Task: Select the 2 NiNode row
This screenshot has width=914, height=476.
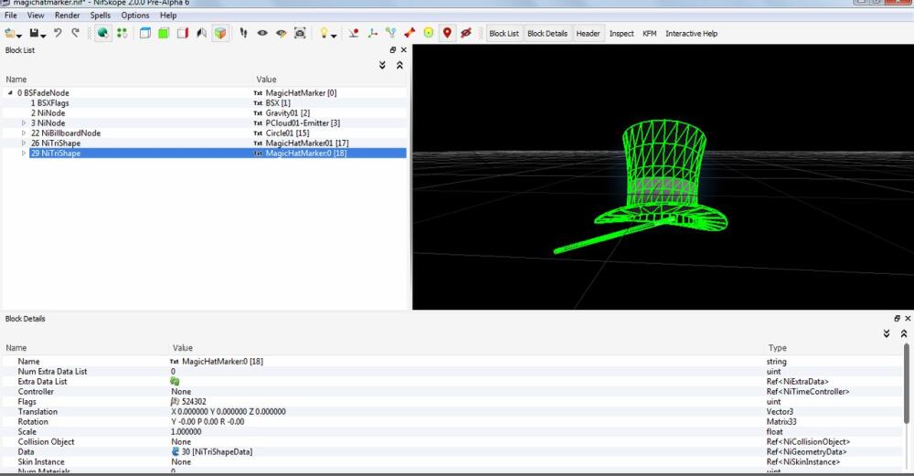Action: 204,113
